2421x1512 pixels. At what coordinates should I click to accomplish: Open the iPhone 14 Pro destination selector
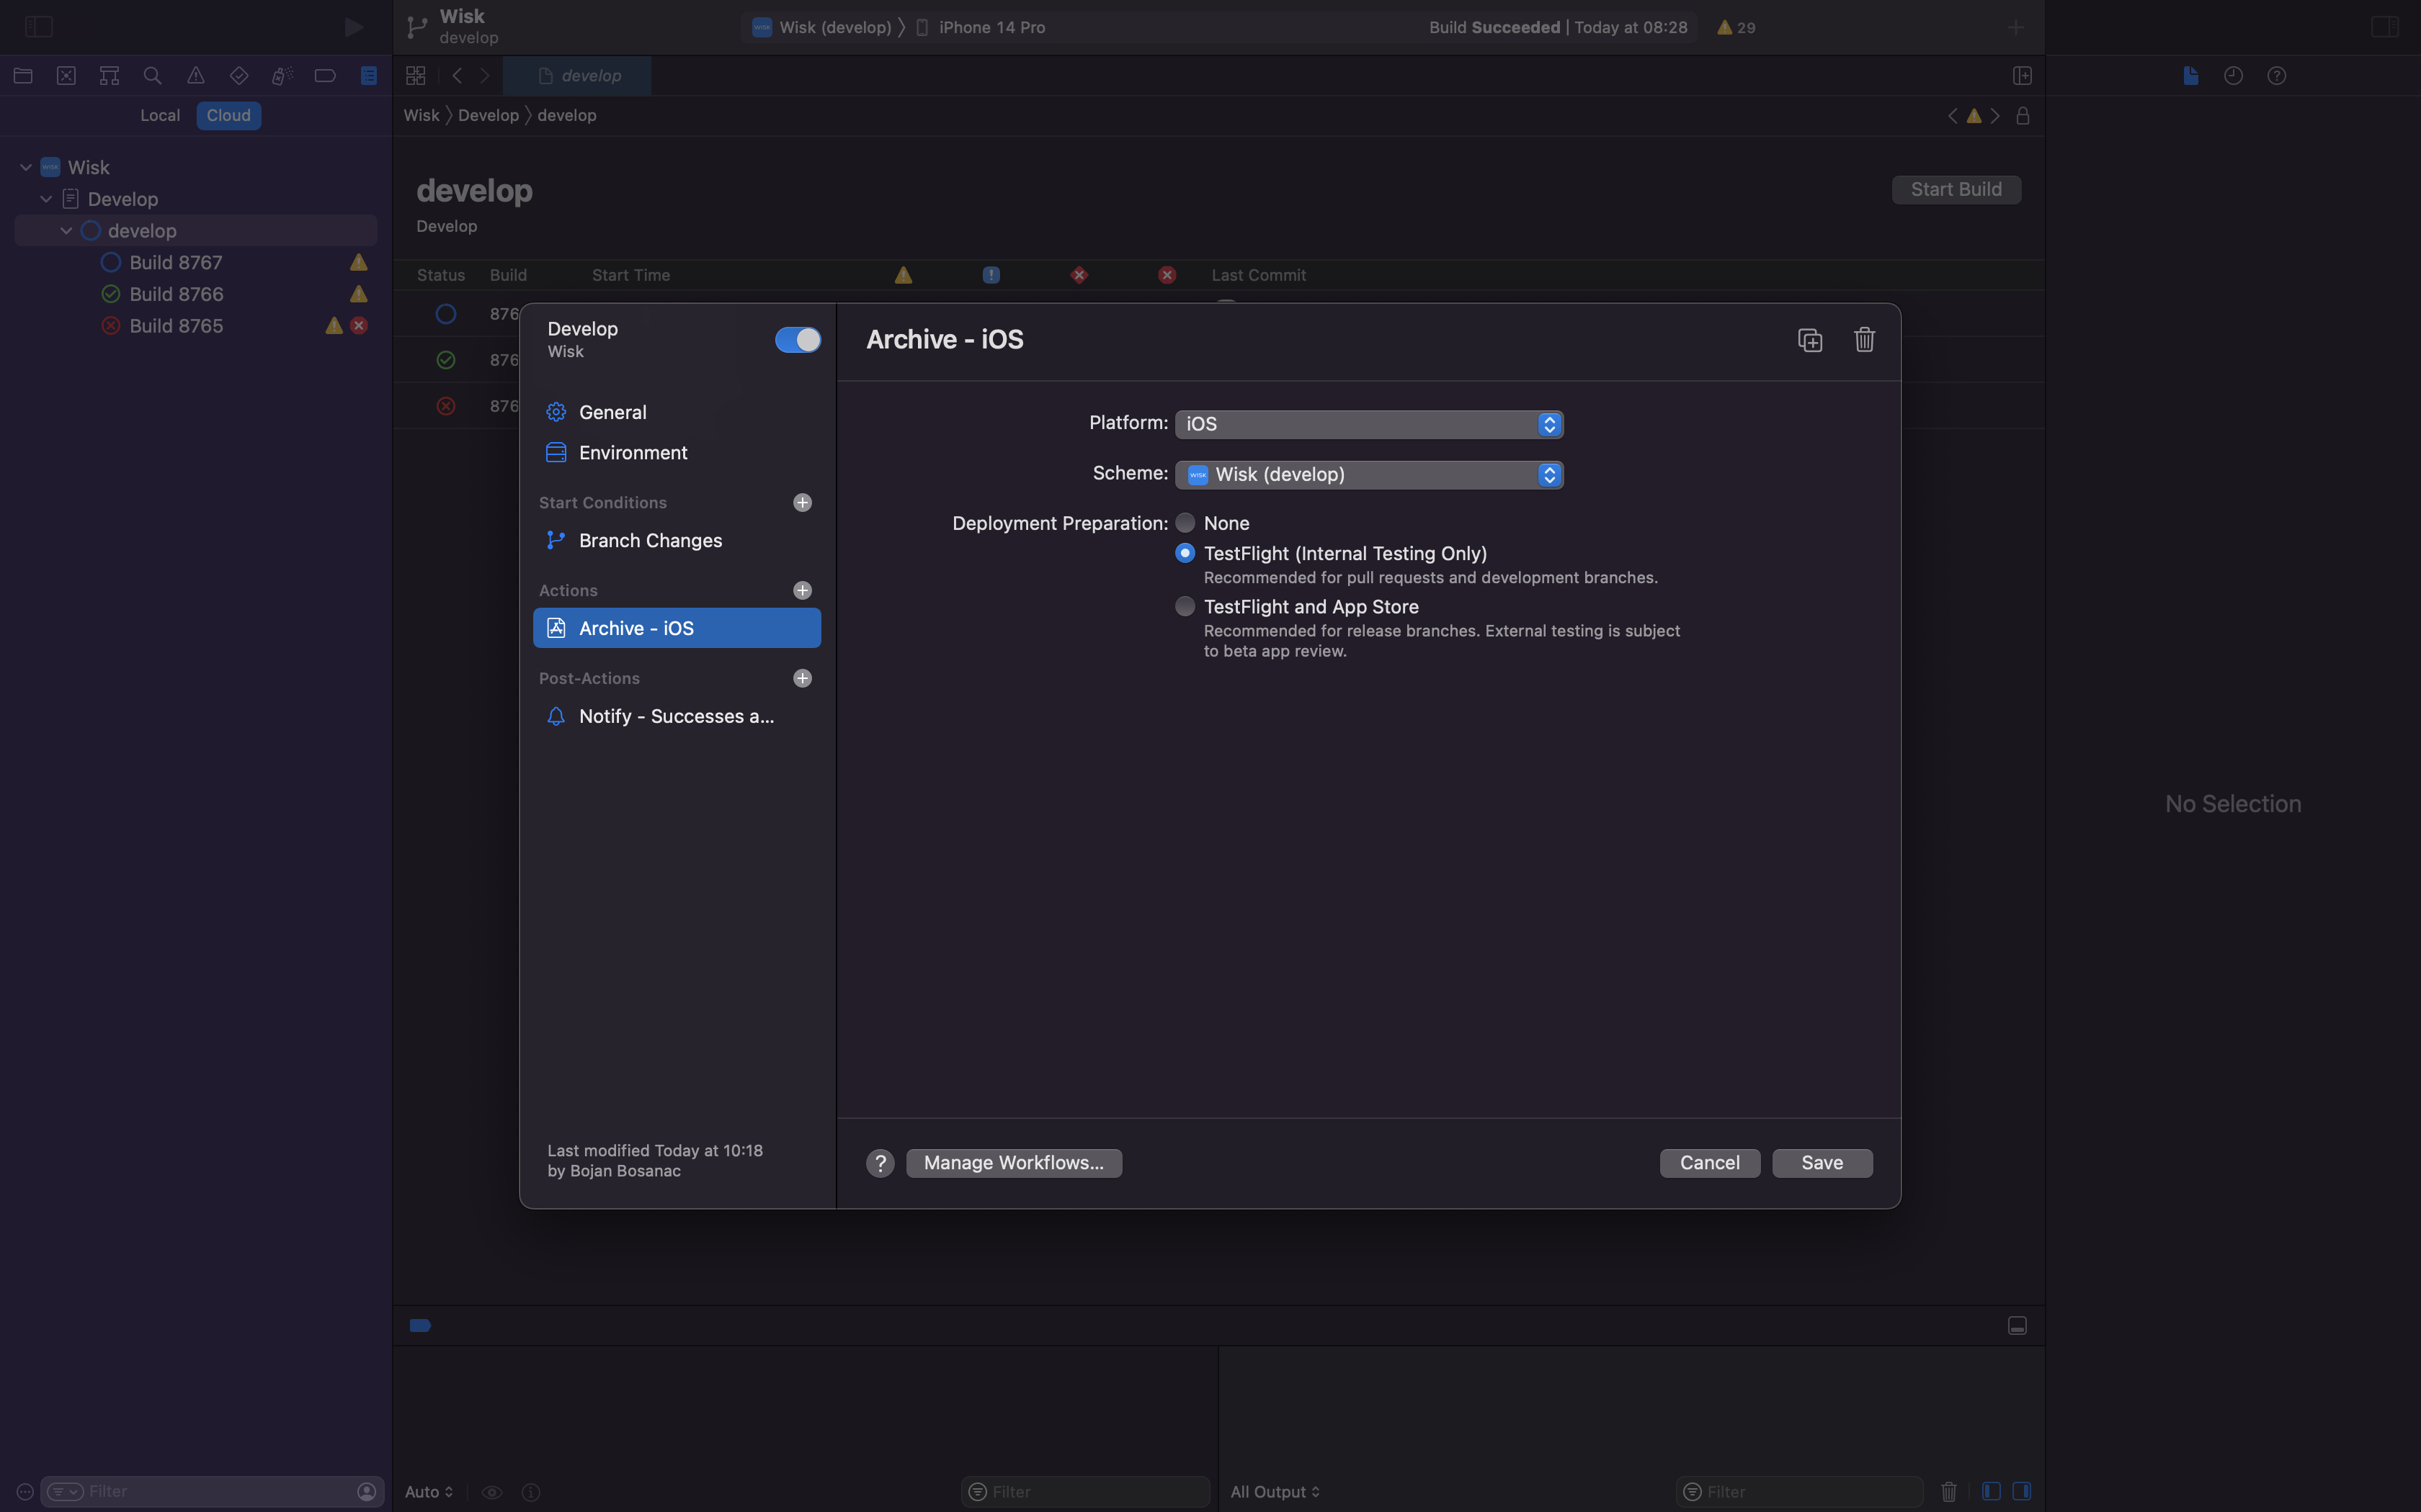pos(981,28)
